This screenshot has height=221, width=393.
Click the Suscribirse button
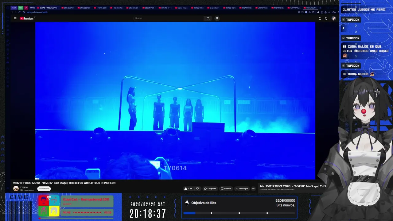[x=44, y=189]
